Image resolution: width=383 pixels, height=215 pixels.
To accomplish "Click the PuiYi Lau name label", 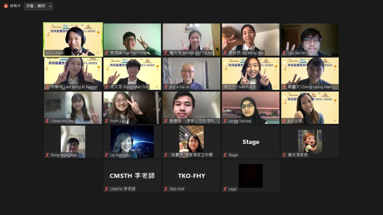I will pos(118,121).
